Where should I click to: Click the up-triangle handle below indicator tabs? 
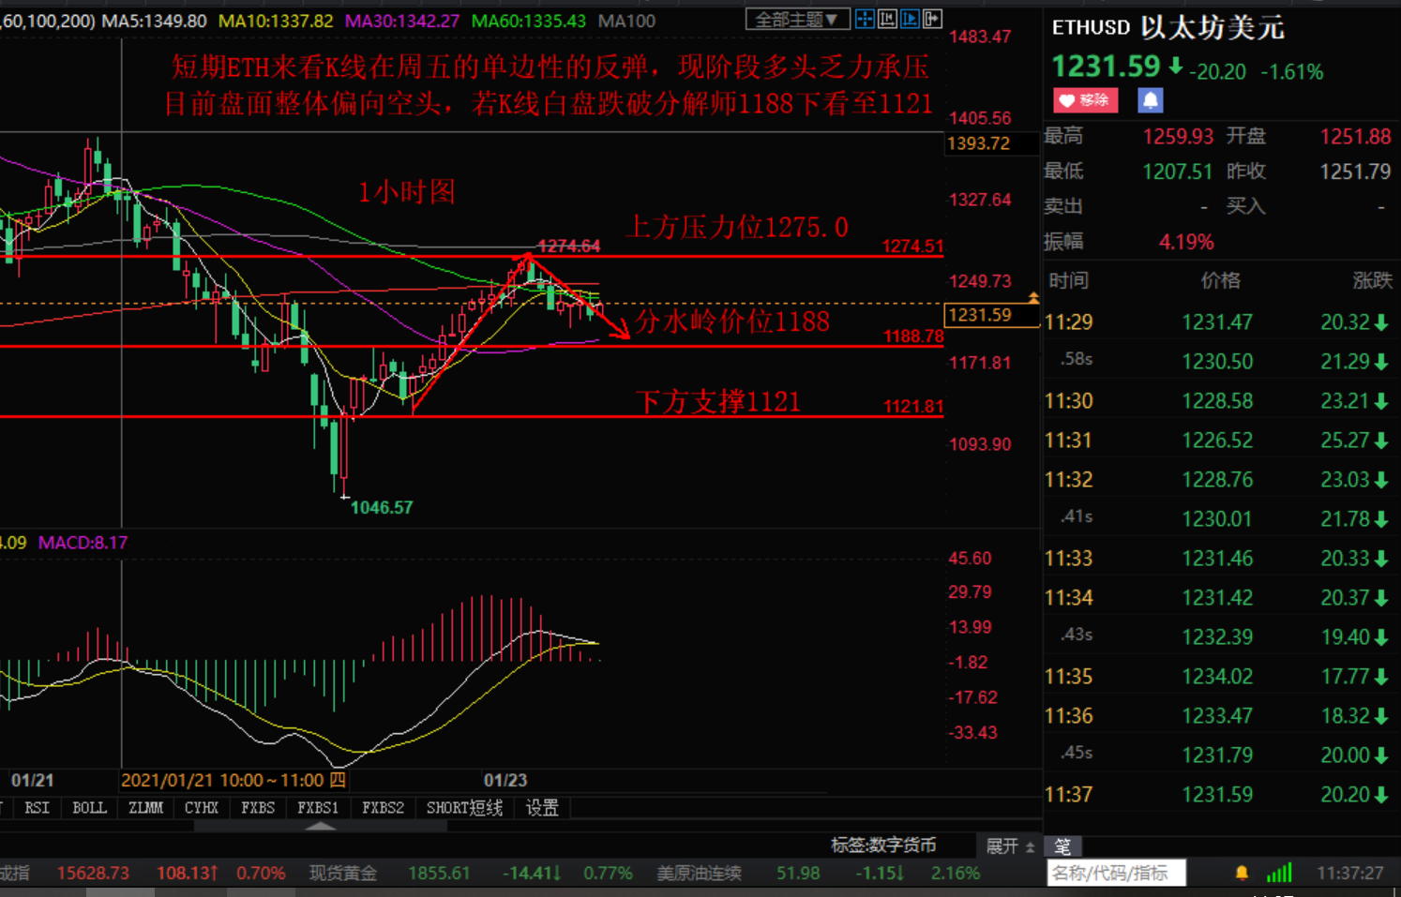tap(321, 826)
